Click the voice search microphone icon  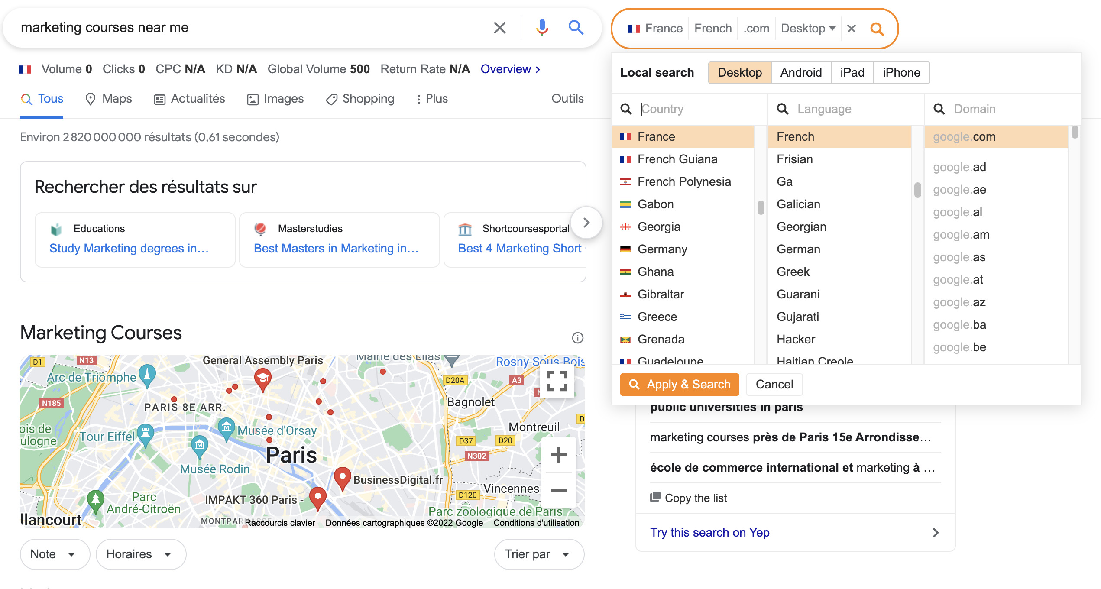click(x=541, y=27)
